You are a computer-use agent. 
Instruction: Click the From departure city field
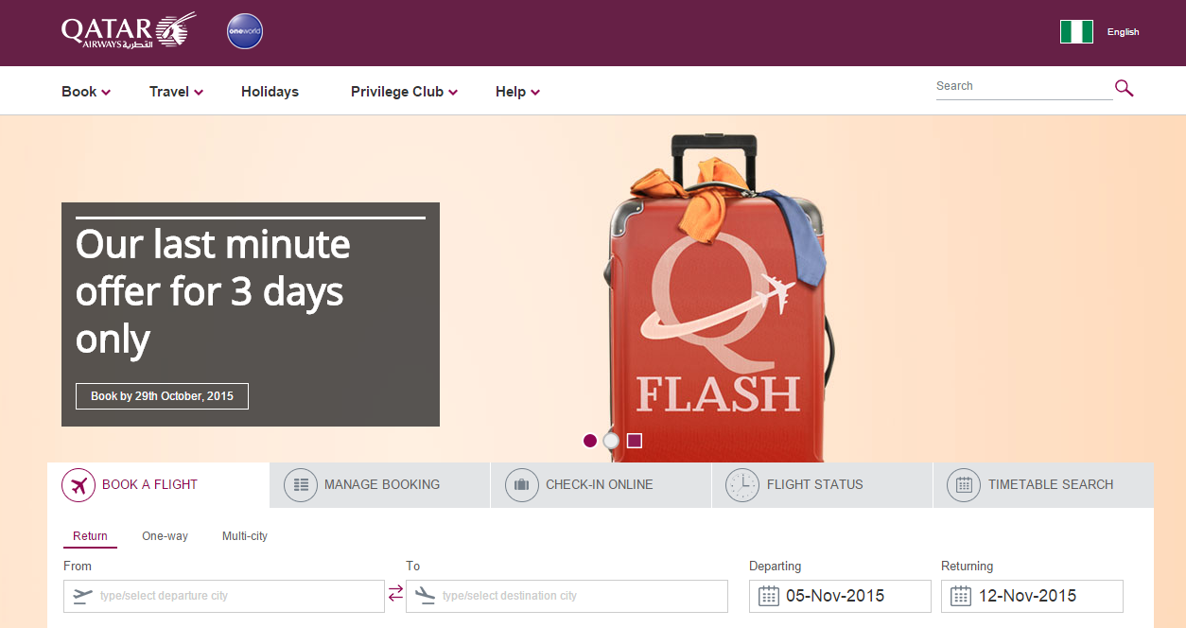coord(224,596)
